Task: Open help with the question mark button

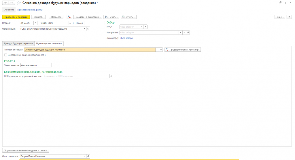Action: click(289, 17)
